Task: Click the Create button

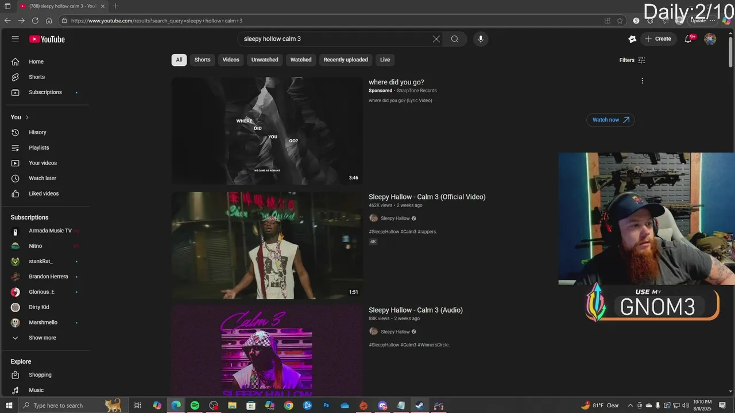Action: [x=658, y=39]
